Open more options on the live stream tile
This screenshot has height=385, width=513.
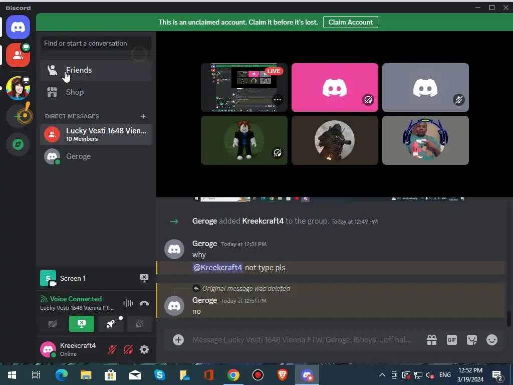pos(278,100)
